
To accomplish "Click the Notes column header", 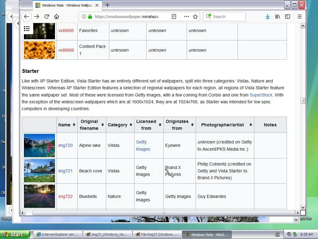I will coord(270,125).
